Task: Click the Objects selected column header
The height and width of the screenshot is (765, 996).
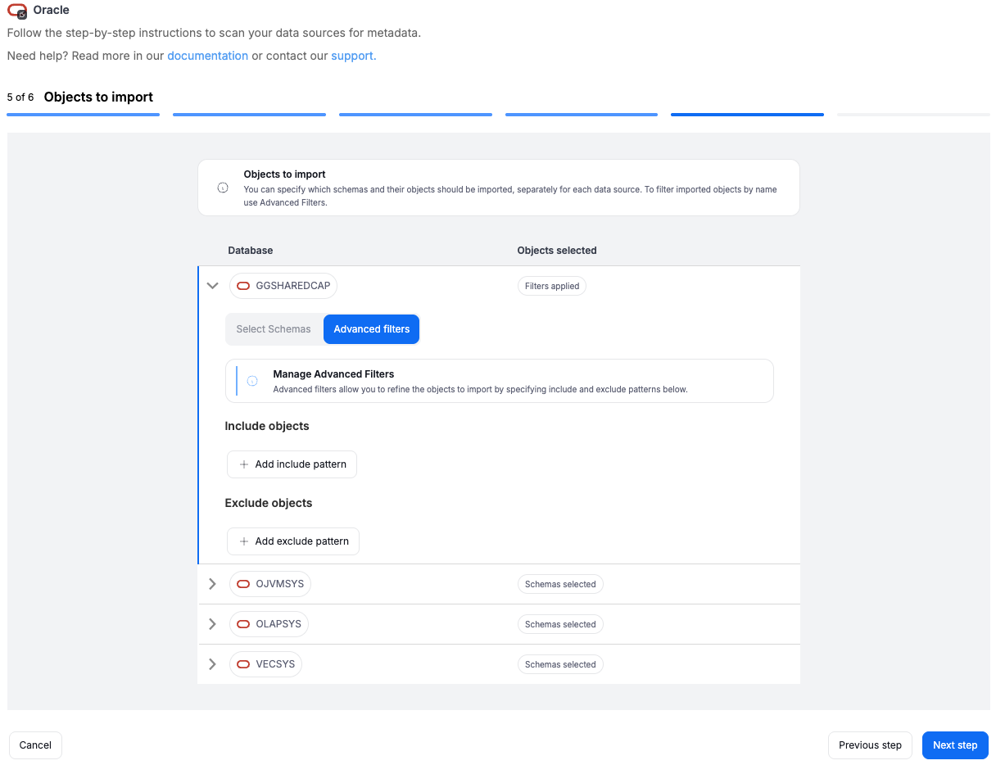Action: click(557, 251)
